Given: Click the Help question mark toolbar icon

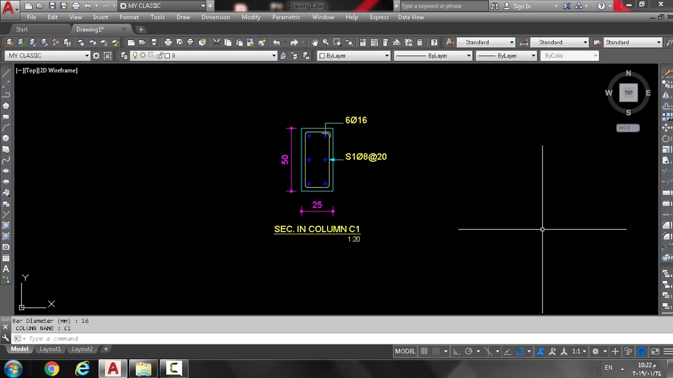Looking at the screenshot, I should tap(434, 43).
